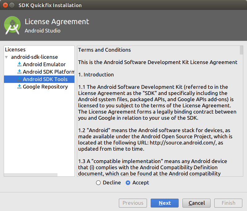Viewport: 247px width, 211px height.
Task: Click the download icon beside Google Repository
Action: point(19,87)
